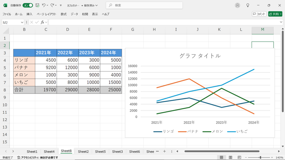
Task: Open the ファイル menu tab
Action: [x=6, y=14]
